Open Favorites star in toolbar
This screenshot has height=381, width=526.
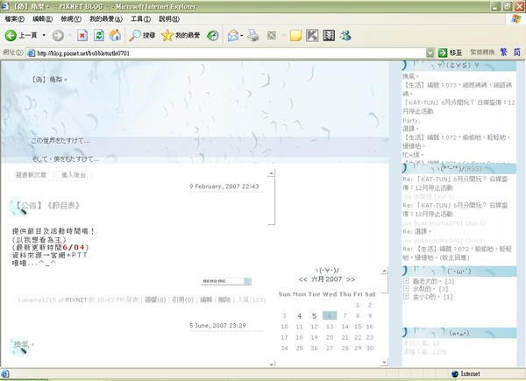pos(181,35)
